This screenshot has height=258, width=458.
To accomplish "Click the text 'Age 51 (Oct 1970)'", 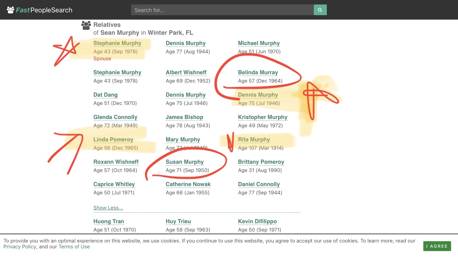I will 115,230.
